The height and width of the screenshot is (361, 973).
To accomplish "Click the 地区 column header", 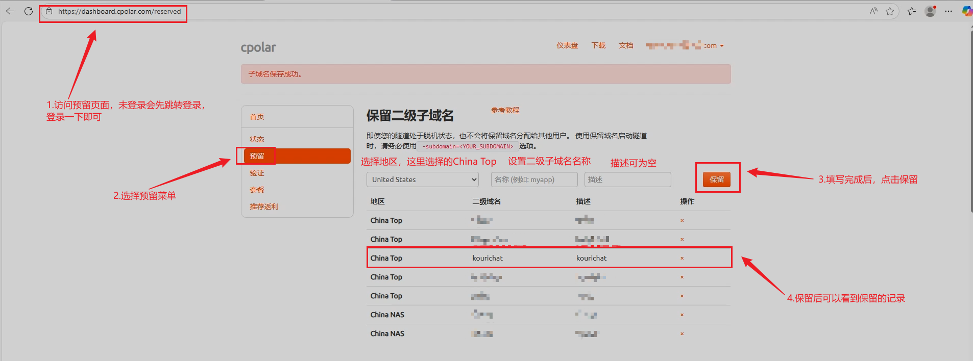I will [378, 201].
